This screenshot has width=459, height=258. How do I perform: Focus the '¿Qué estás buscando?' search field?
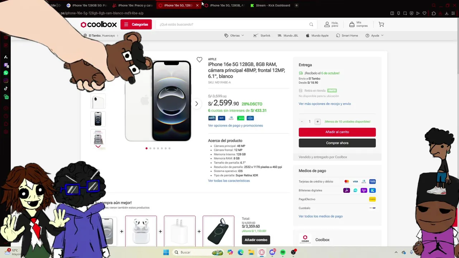coord(233,24)
